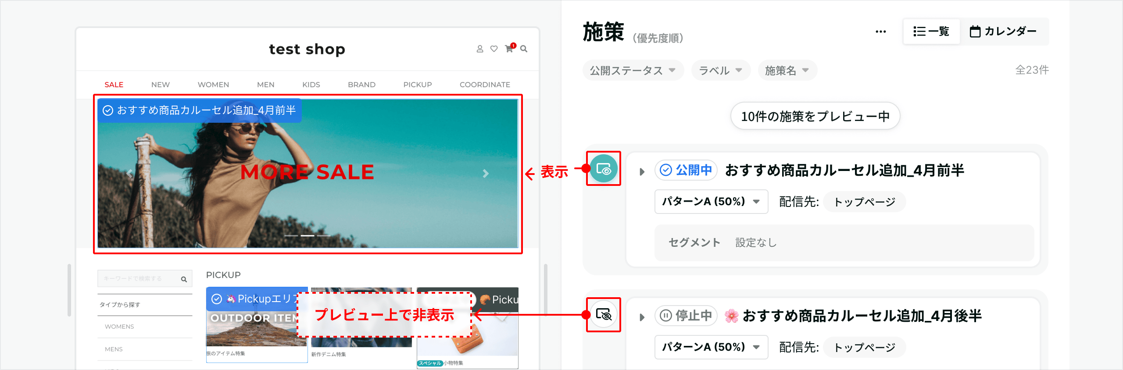Viewport: 1123px width, 370px height.
Task: Switch to the 一覧 list view
Action: [931, 32]
